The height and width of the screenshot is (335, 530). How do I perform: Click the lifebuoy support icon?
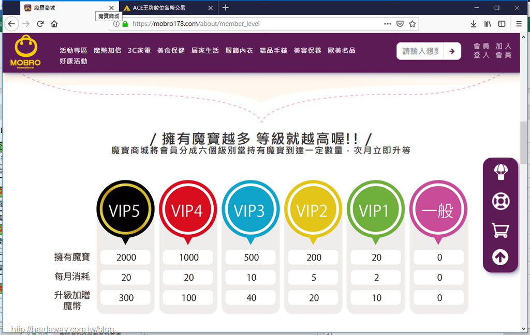(500, 201)
